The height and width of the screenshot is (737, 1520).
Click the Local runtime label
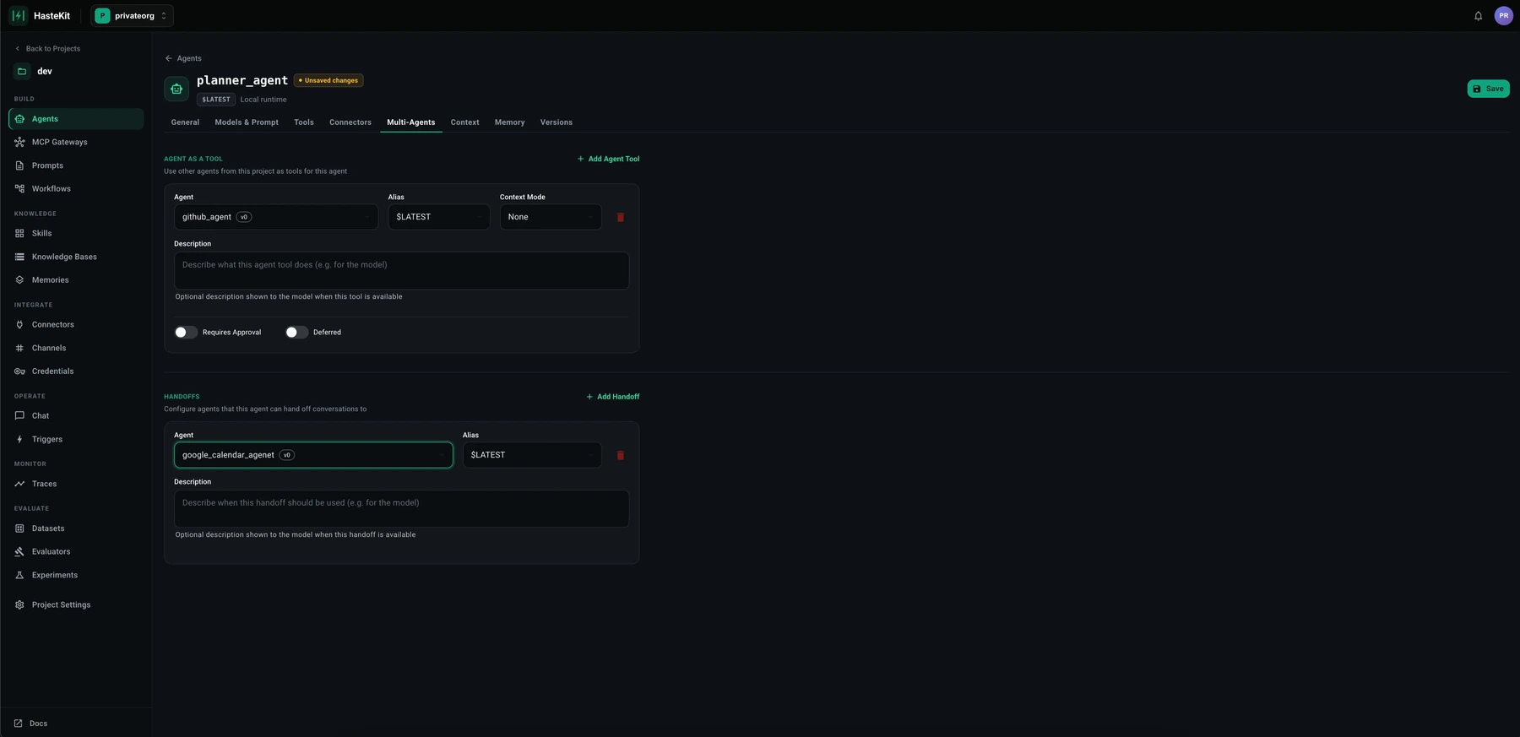click(x=263, y=100)
